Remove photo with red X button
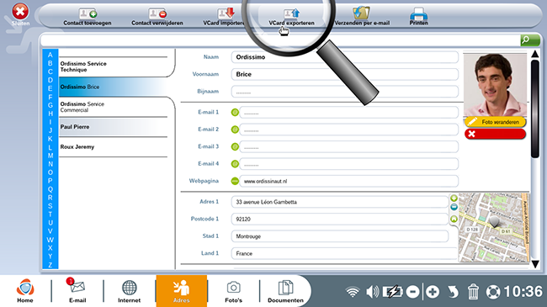 495,134
